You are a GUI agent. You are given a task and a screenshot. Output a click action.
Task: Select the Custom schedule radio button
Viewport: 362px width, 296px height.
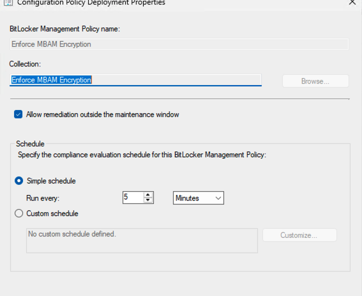click(x=19, y=214)
